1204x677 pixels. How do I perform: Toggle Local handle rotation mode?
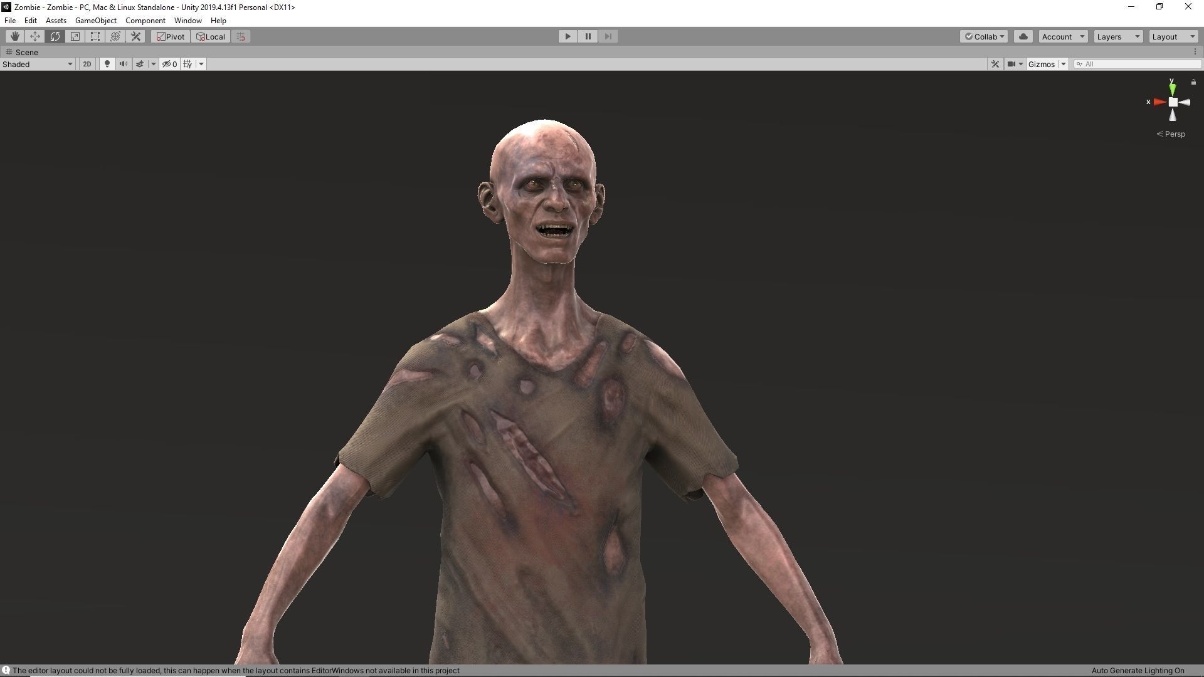point(211,36)
